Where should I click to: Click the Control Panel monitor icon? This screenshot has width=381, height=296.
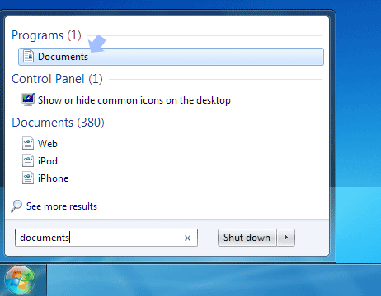(x=28, y=99)
